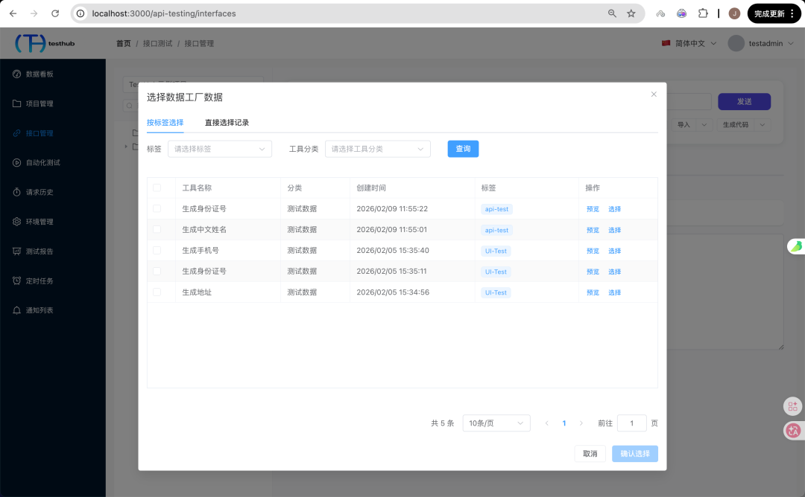Click the testhub logo
The image size is (805, 497).
click(45, 44)
